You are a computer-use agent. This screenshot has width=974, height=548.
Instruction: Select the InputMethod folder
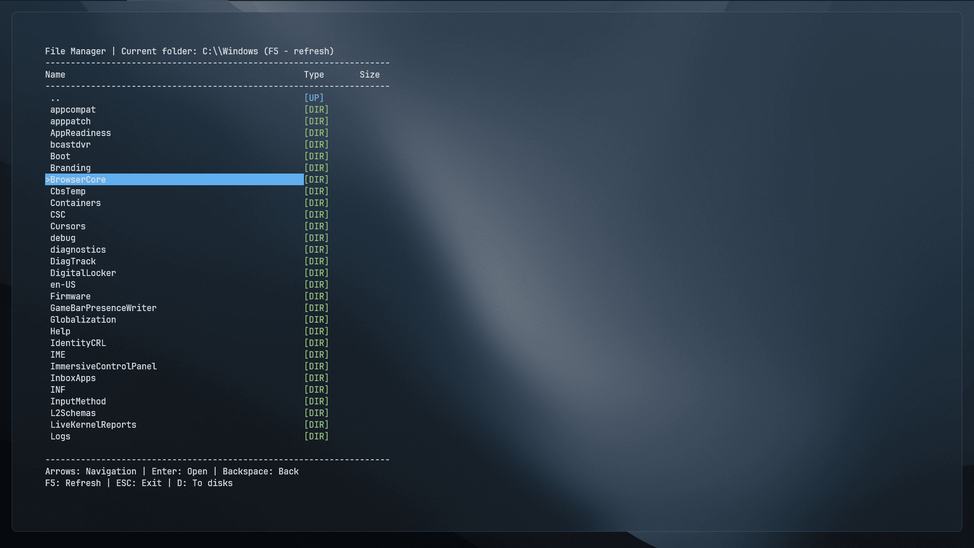(78, 401)
